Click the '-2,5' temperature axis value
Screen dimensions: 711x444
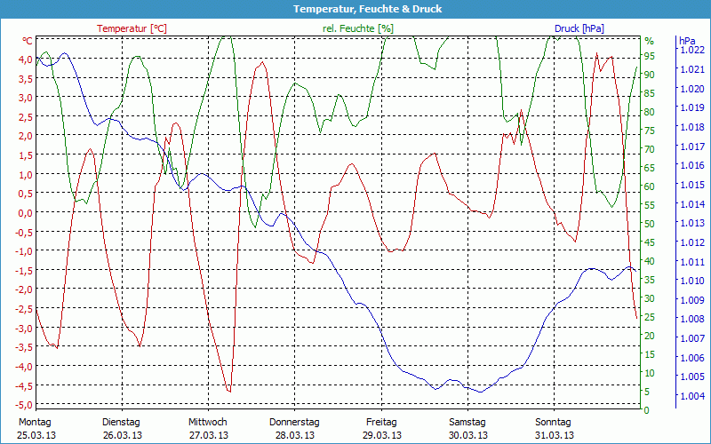coord(23,309)
